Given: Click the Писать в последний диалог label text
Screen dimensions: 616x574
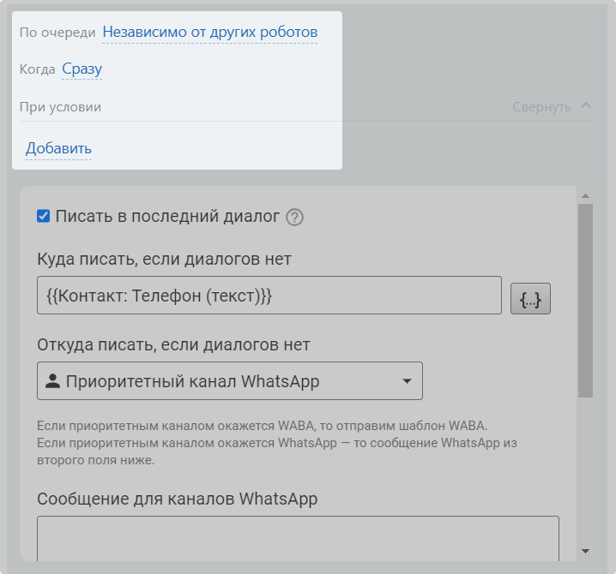Looking at the screenshot, I should (167, 217).
